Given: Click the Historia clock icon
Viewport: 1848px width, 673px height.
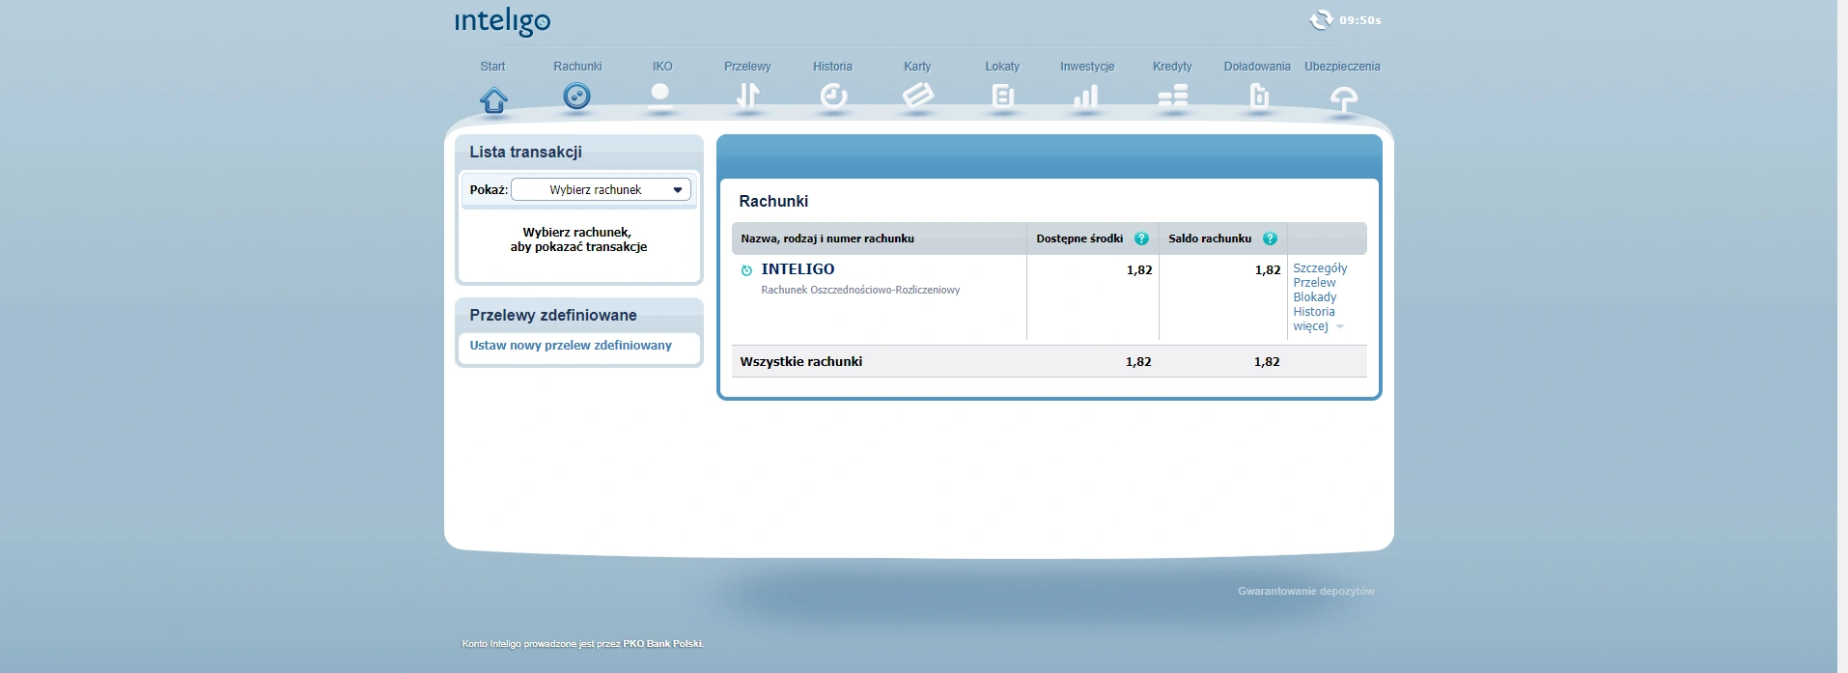Looking at the screenshot, I should [x=832, y=96].
